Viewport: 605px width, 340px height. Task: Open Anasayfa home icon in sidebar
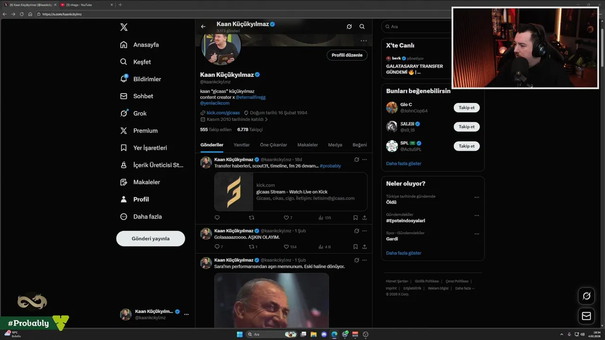click(124, 44)
